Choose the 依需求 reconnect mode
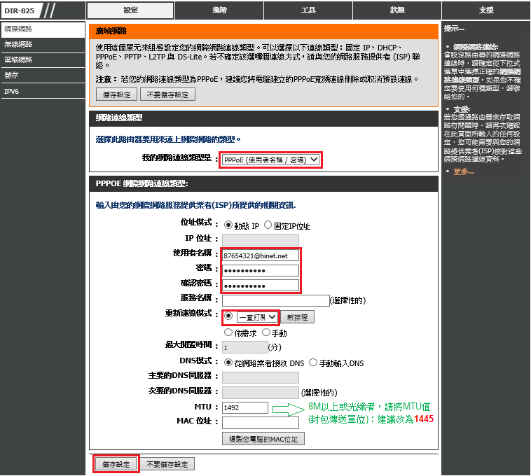 (x=228, y=333)
